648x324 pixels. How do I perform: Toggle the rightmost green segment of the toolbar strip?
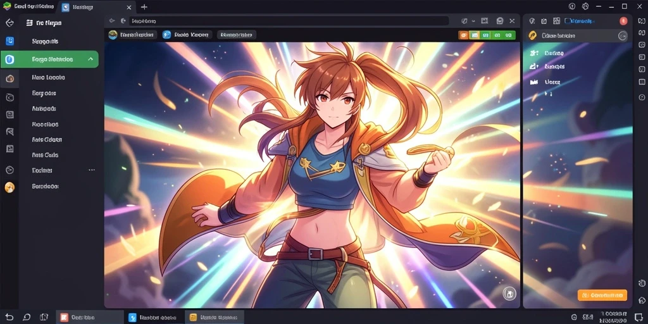(x=509, y=35)
